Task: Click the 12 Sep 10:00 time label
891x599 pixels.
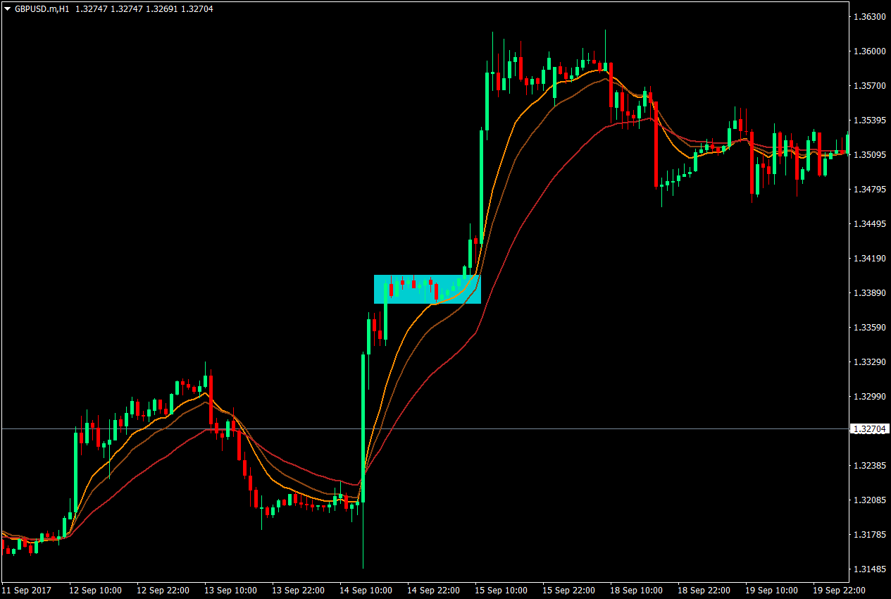Action: click(95, 590)
